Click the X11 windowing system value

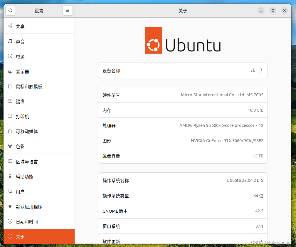click(260, 226)
